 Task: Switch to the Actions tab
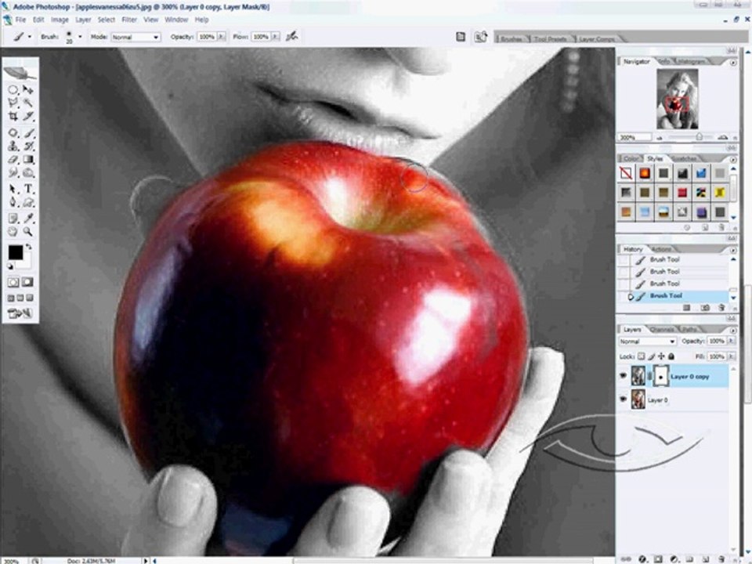point(661,249)
